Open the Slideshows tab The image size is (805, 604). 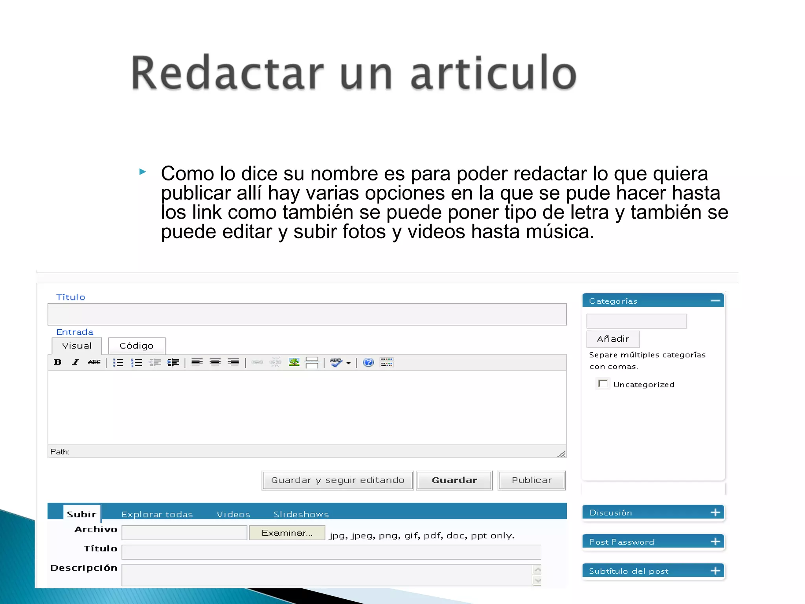301,514
